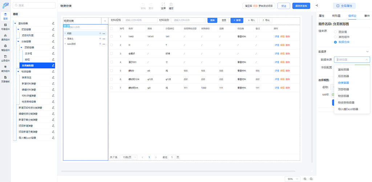This screenshot has height=182, width=372.
Task: Click the 搜索 layer search field
Action: point(34,5)
